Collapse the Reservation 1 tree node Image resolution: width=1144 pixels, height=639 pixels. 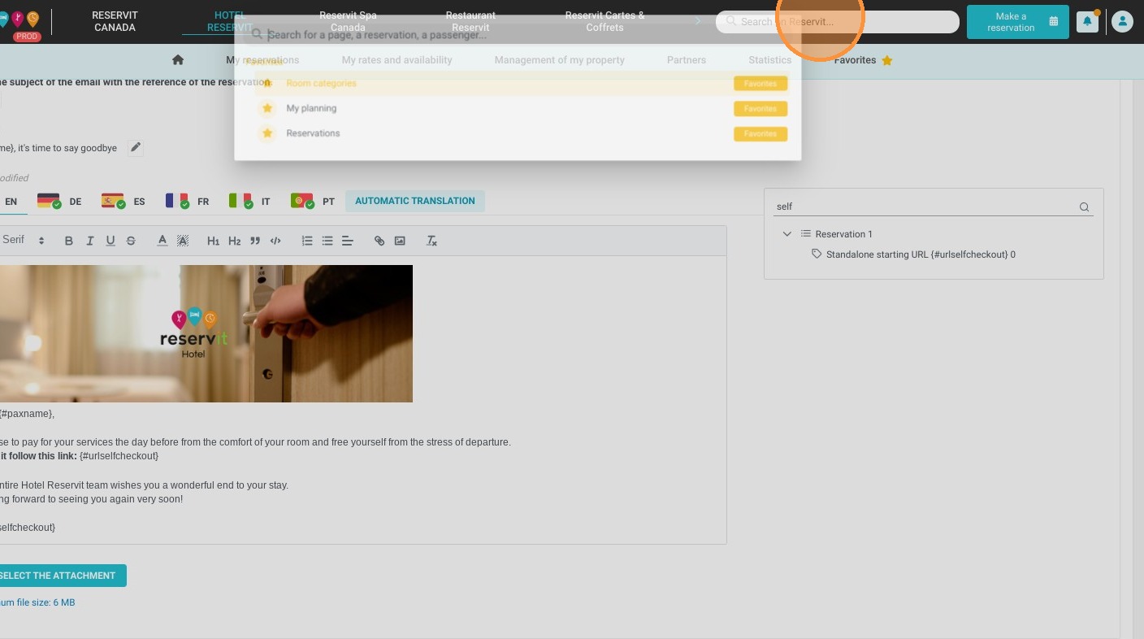tap(786, 234)
